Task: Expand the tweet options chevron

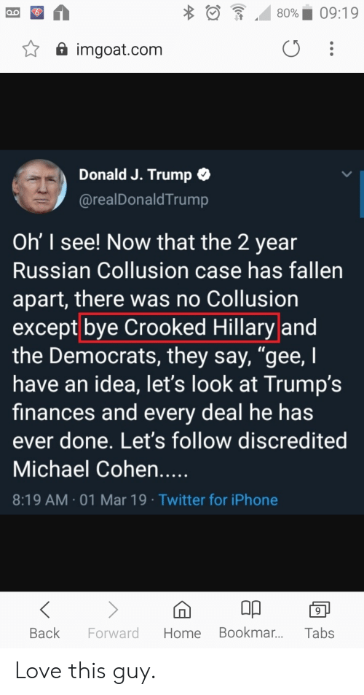Action: tap(348, 174)
